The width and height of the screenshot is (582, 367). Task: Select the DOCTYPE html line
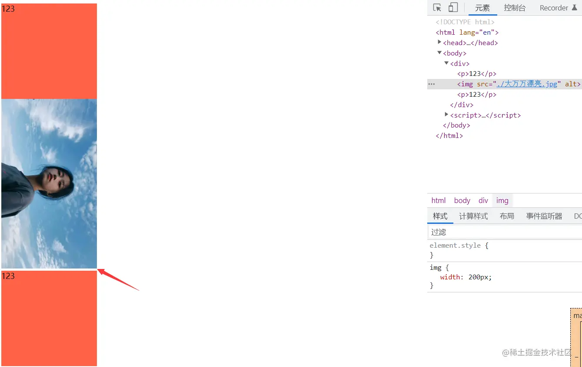tap(465, 22)
